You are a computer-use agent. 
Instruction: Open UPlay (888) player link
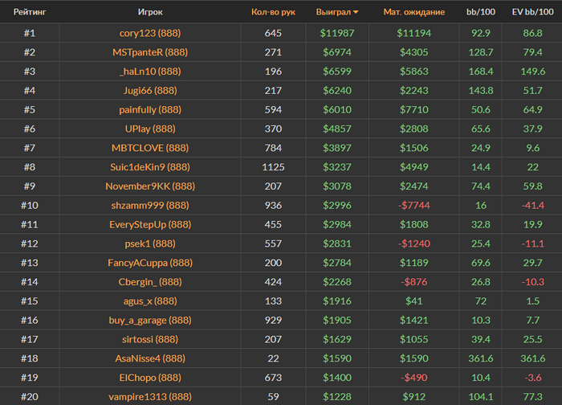150,129
